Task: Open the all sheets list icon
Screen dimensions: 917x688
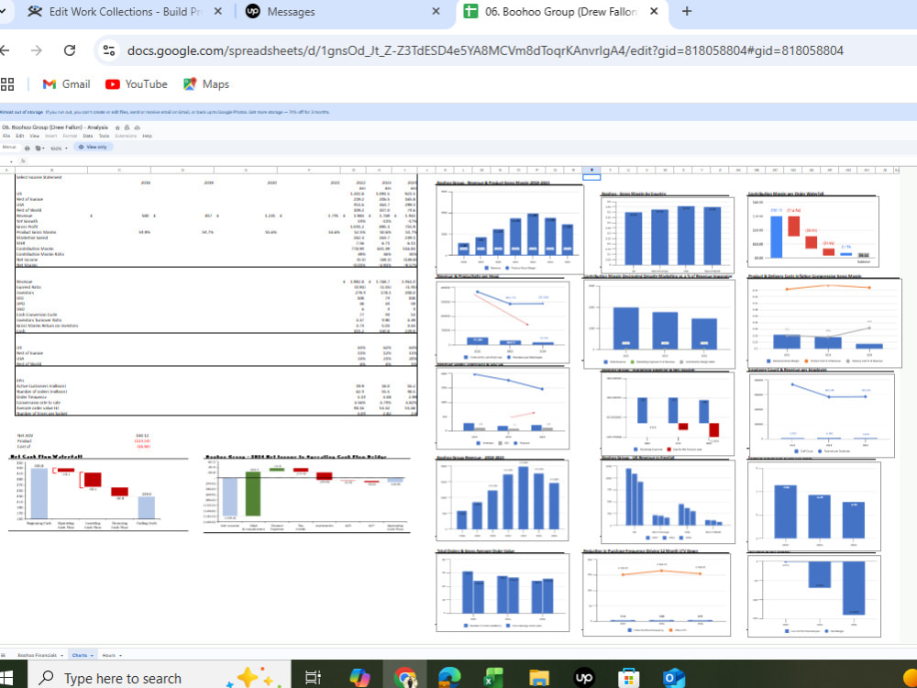Action: click(x=3, y=655)
